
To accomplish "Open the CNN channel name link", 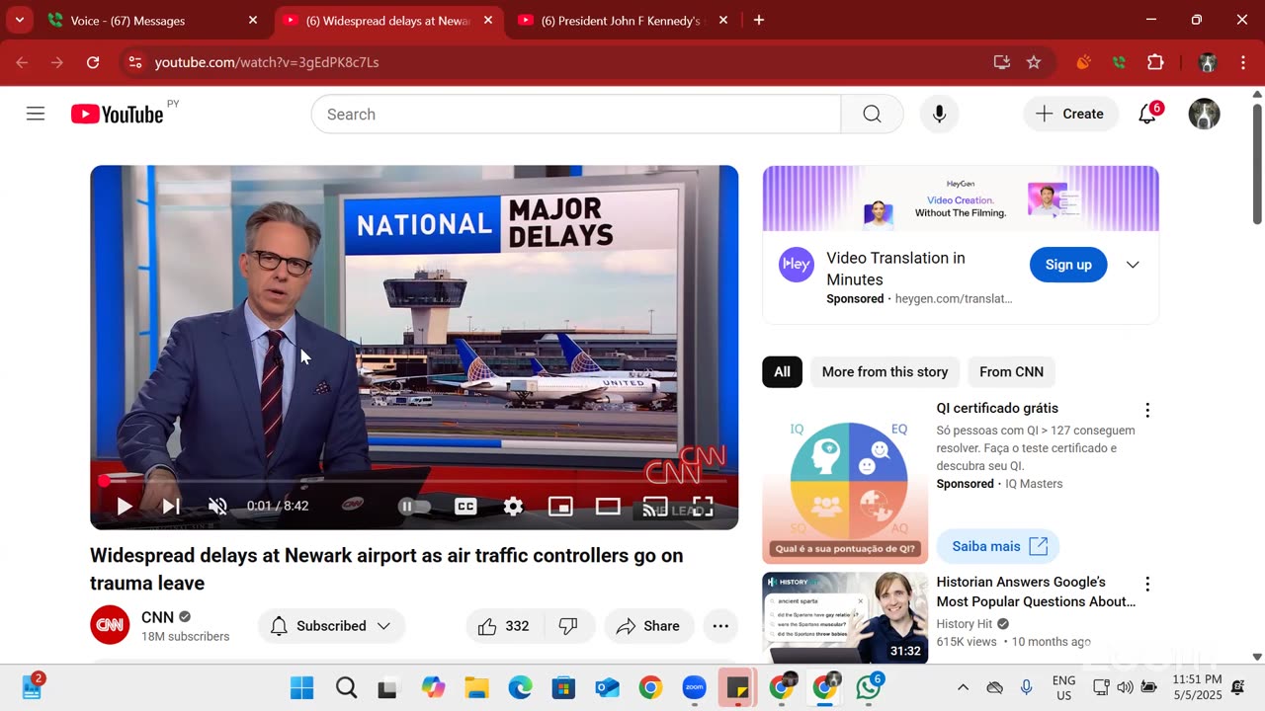I will (x=157, y=617).
